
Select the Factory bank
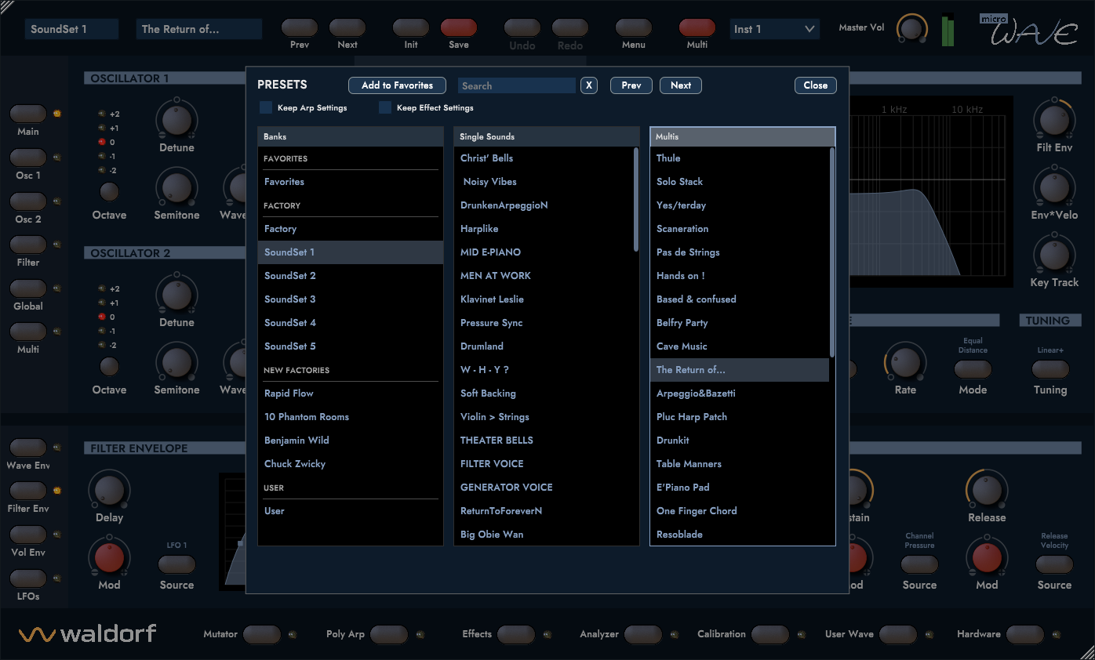tap(351, 229)
